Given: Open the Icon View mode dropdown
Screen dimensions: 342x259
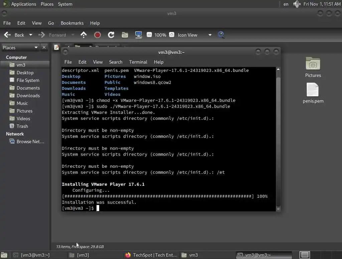Looking at the screenshot, I should (x=195, y=35).
